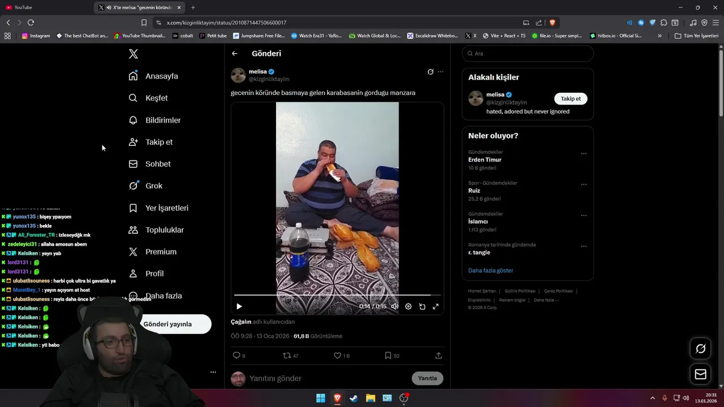Open İslamcı trending topic
This screenshot has width=724, height=407.
pyautogui.click(x=478, y=222)
